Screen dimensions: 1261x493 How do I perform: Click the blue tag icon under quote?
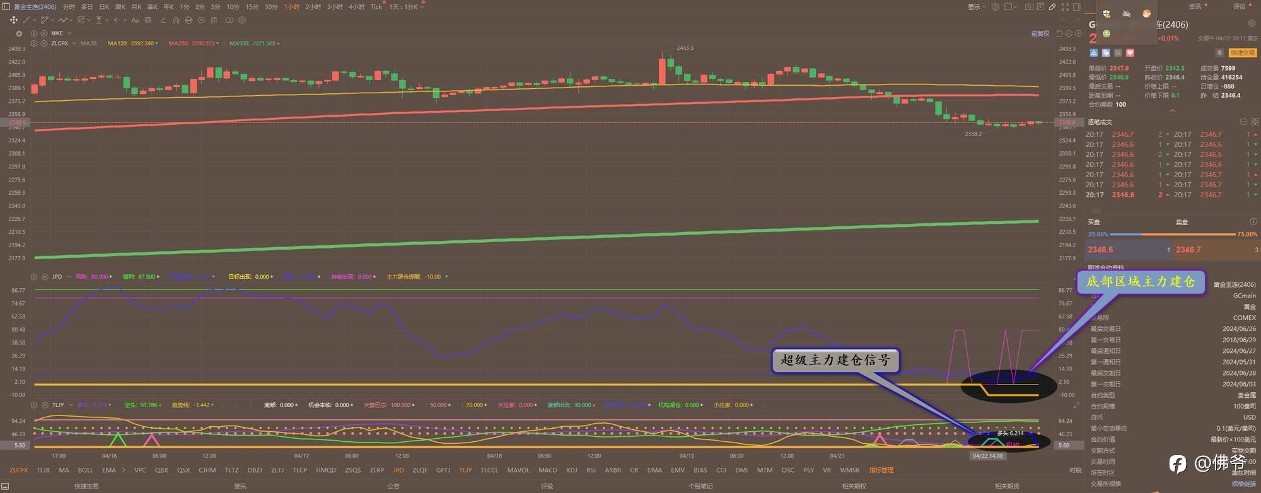(x=1106, y=53)
